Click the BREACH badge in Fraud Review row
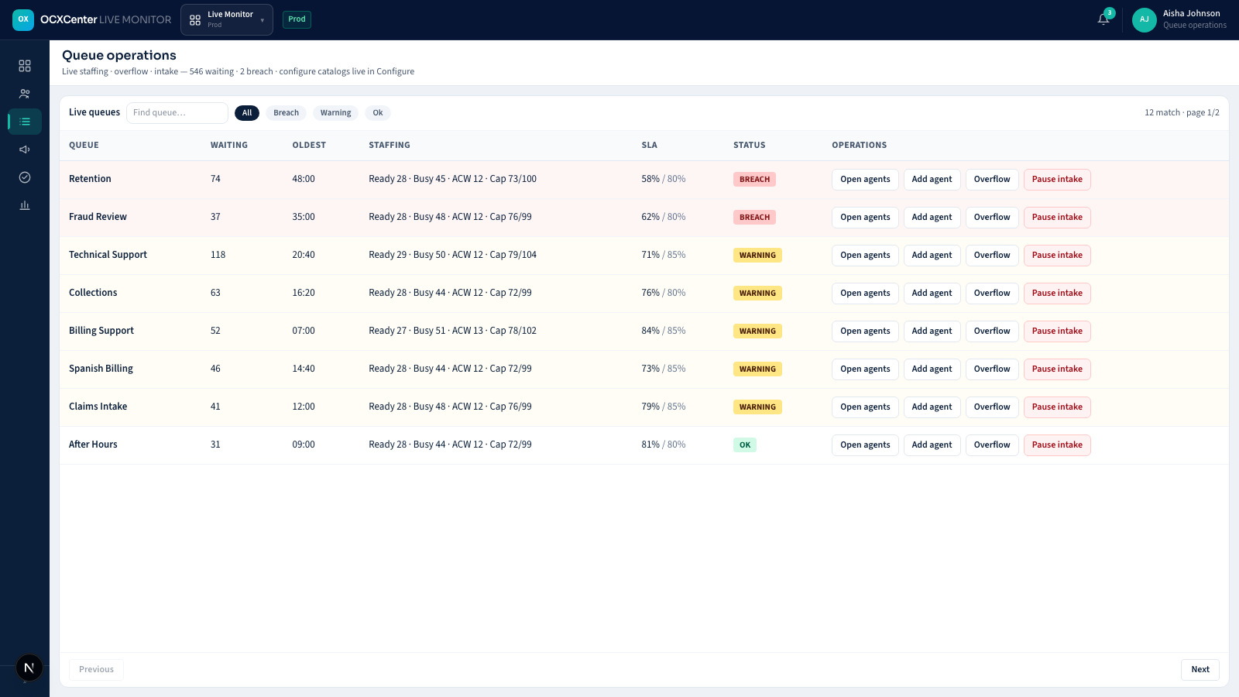The height and width of the screenshot is (697, 1239). click(x=754, y=218)
